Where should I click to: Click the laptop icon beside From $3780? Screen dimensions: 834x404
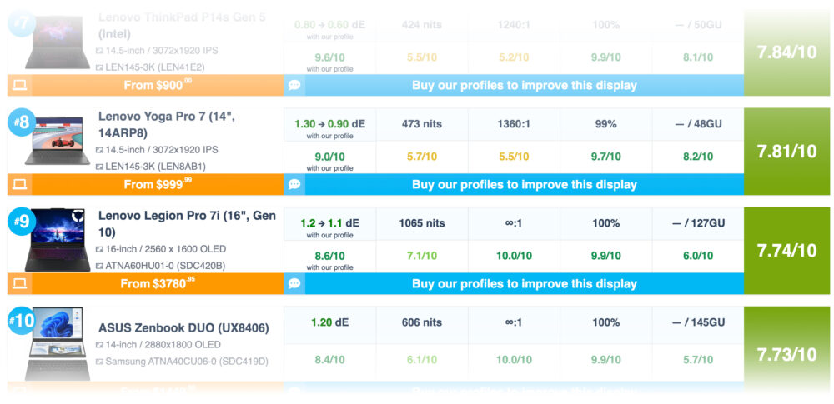coord(20,283)
